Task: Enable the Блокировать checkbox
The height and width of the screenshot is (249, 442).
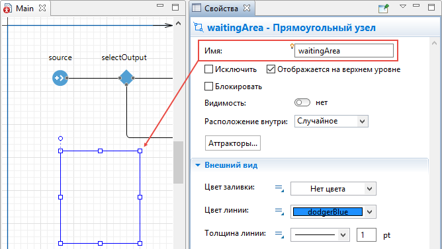Action: pyautogui.click(x=208, y=86)
